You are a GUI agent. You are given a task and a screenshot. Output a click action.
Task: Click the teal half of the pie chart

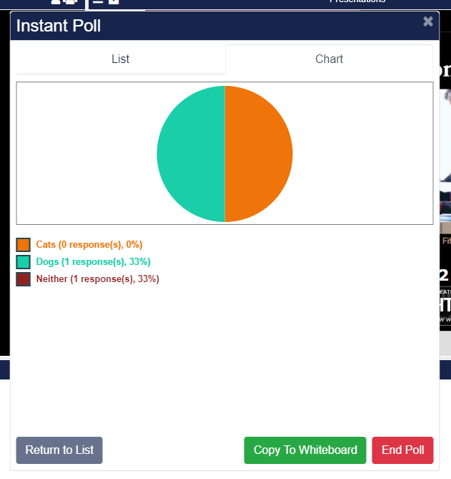coord(191,154)
